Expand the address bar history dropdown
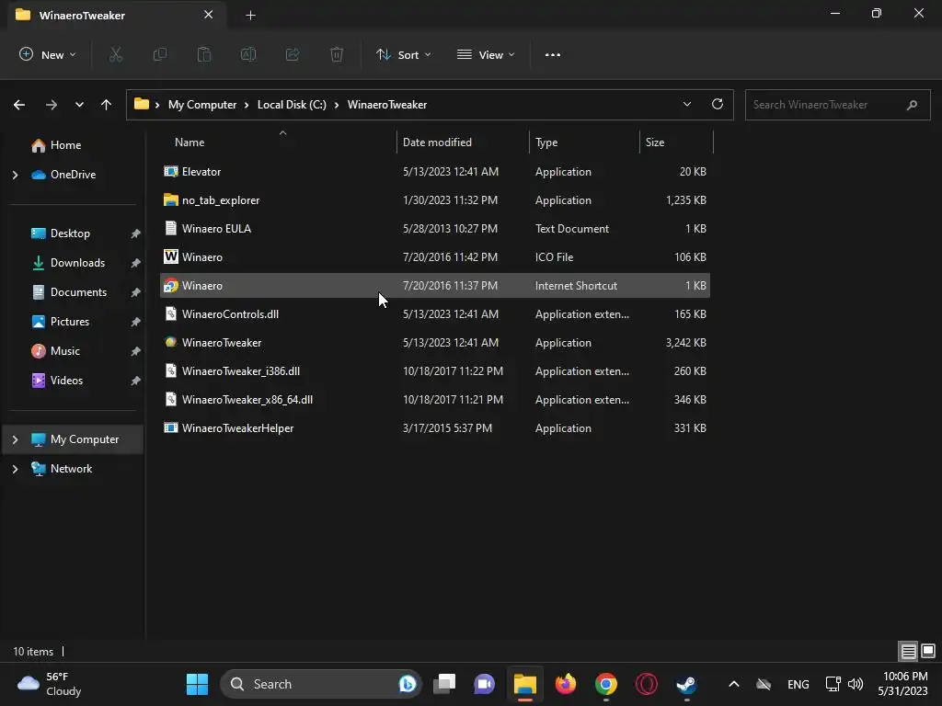 tap(687, 104)
